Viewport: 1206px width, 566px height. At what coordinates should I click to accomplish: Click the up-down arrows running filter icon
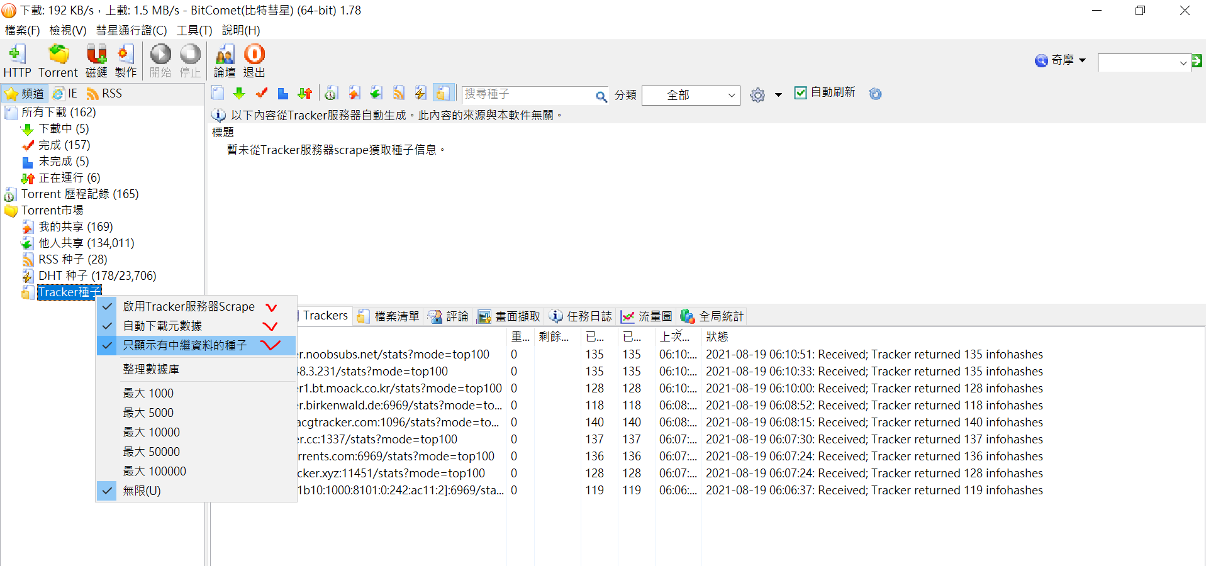tap(305, 93)
